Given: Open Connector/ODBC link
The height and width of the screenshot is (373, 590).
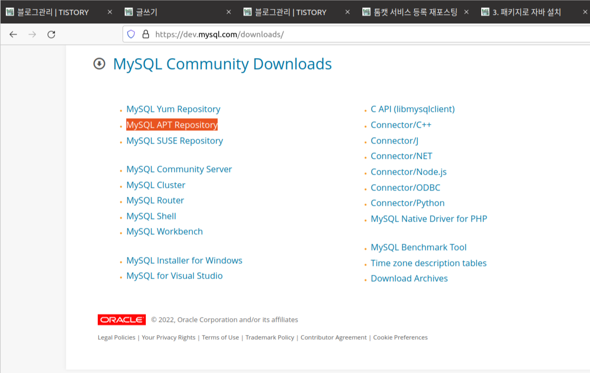Looking at the screenshot, I should [406, 188].
